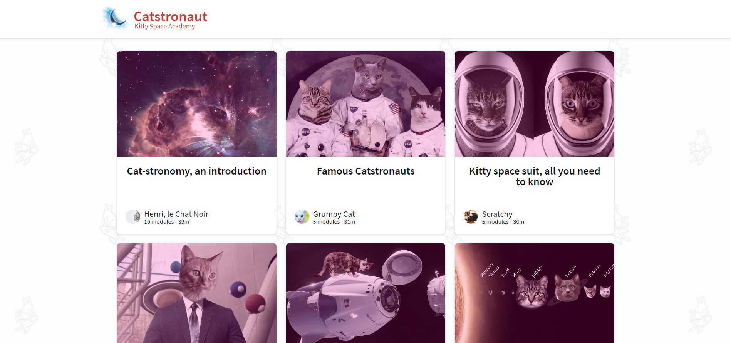Click Scratchy's avatar picture
The image size is (731, 343).
coord(471,216)
